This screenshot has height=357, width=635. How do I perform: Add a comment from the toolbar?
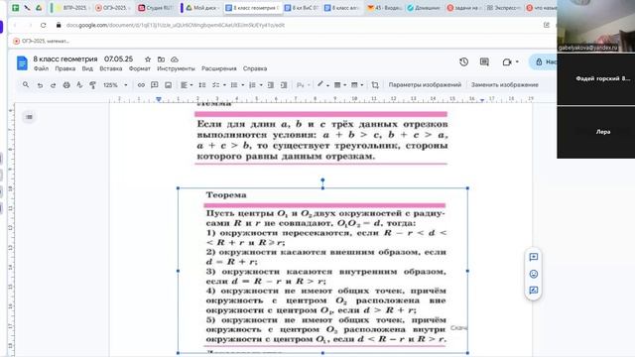coord(155,85)
